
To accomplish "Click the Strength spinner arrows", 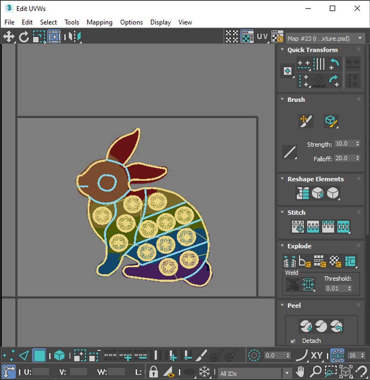I will coord(358,144).
